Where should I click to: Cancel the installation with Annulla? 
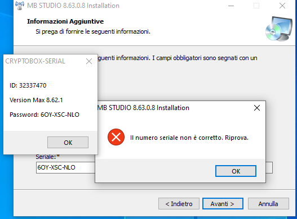[x=268, y=204]
